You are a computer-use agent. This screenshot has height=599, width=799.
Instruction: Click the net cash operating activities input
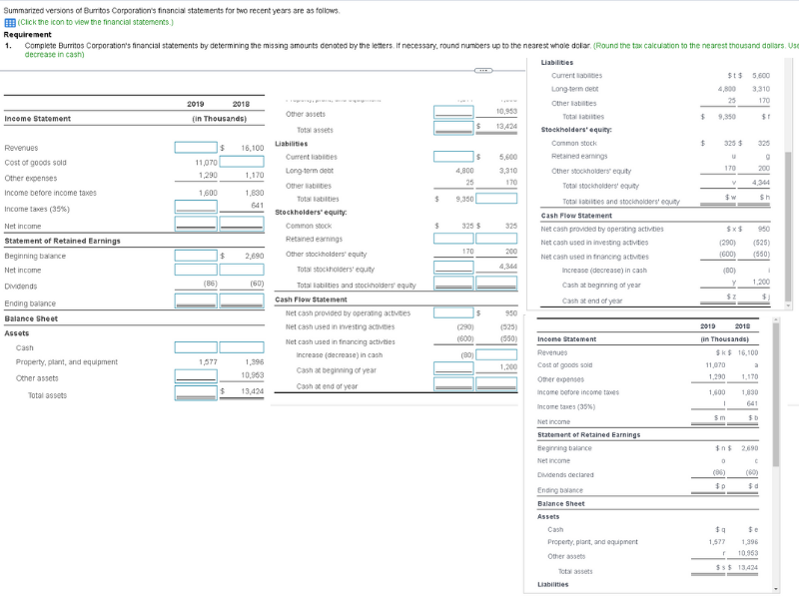point(453,313)
